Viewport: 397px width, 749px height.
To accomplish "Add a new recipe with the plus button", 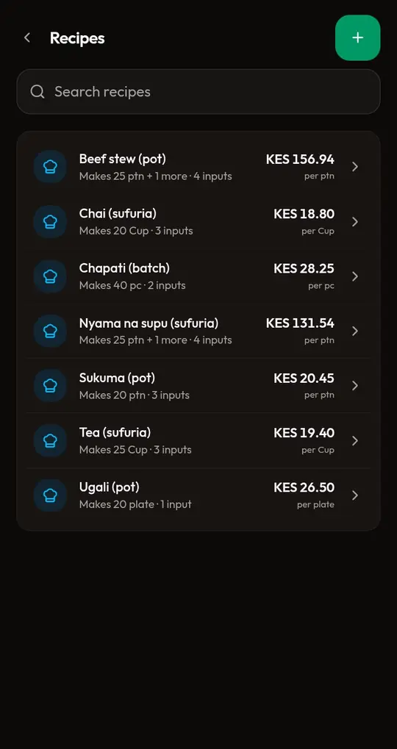I will tap(357, 37).
